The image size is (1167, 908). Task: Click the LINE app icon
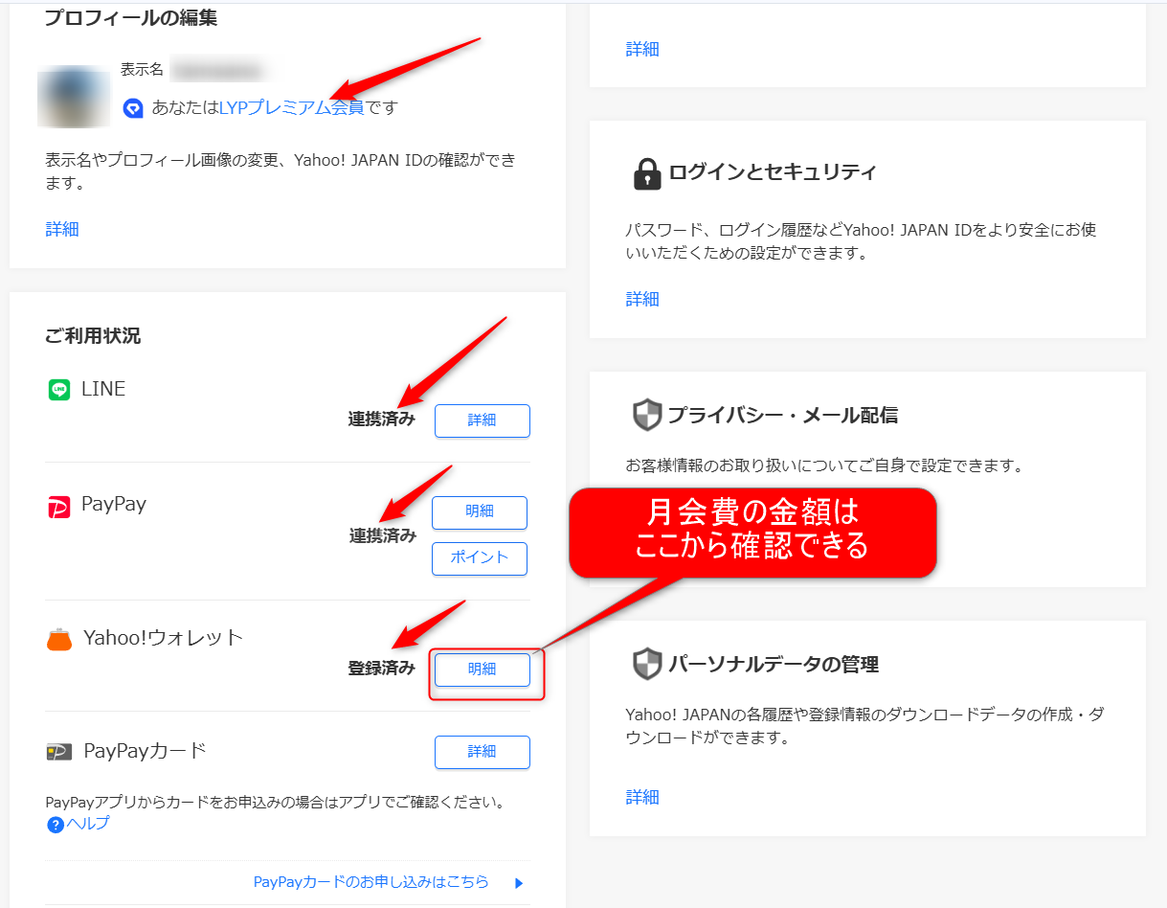tap(59, 390)
